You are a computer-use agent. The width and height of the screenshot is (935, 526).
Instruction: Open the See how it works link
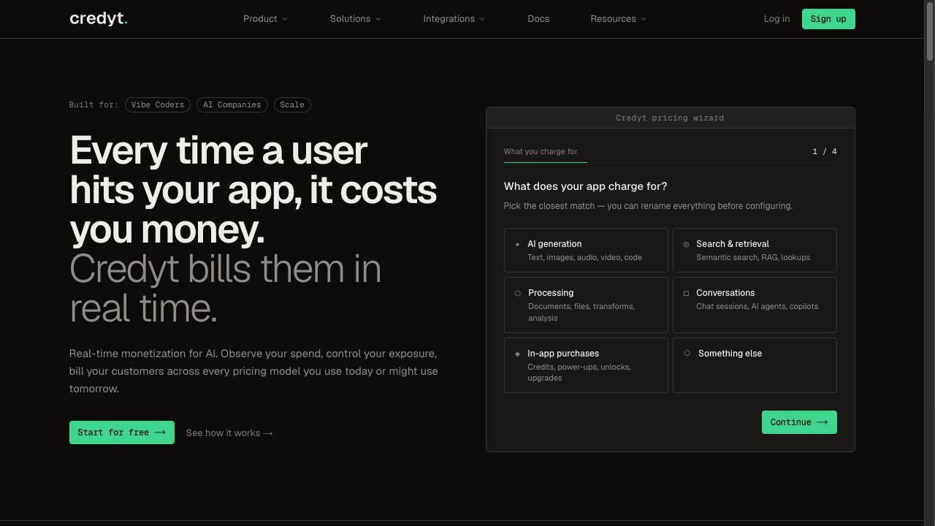(x=229, y=433)
